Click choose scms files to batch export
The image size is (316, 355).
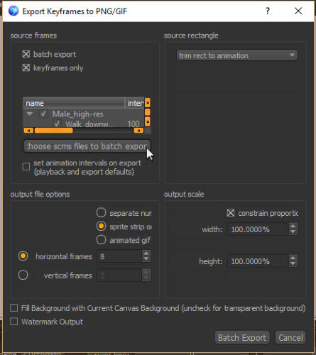(87, 146)
